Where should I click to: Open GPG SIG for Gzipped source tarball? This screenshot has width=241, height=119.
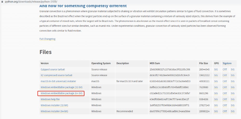[216, 70]
